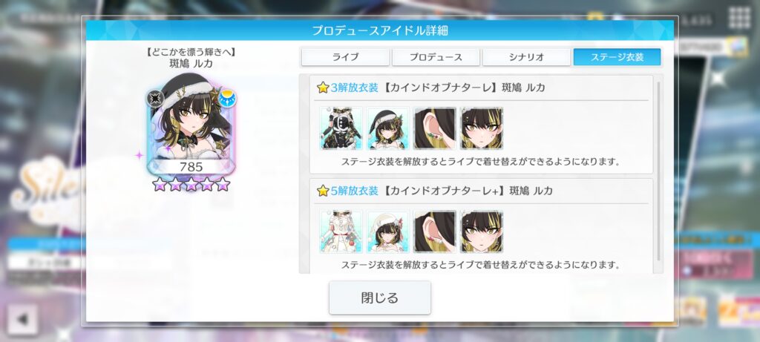Select the 5解放衣装 white hat head accessory icon
The height and width of the screenshot is (342, 760).
click(387, 231)
